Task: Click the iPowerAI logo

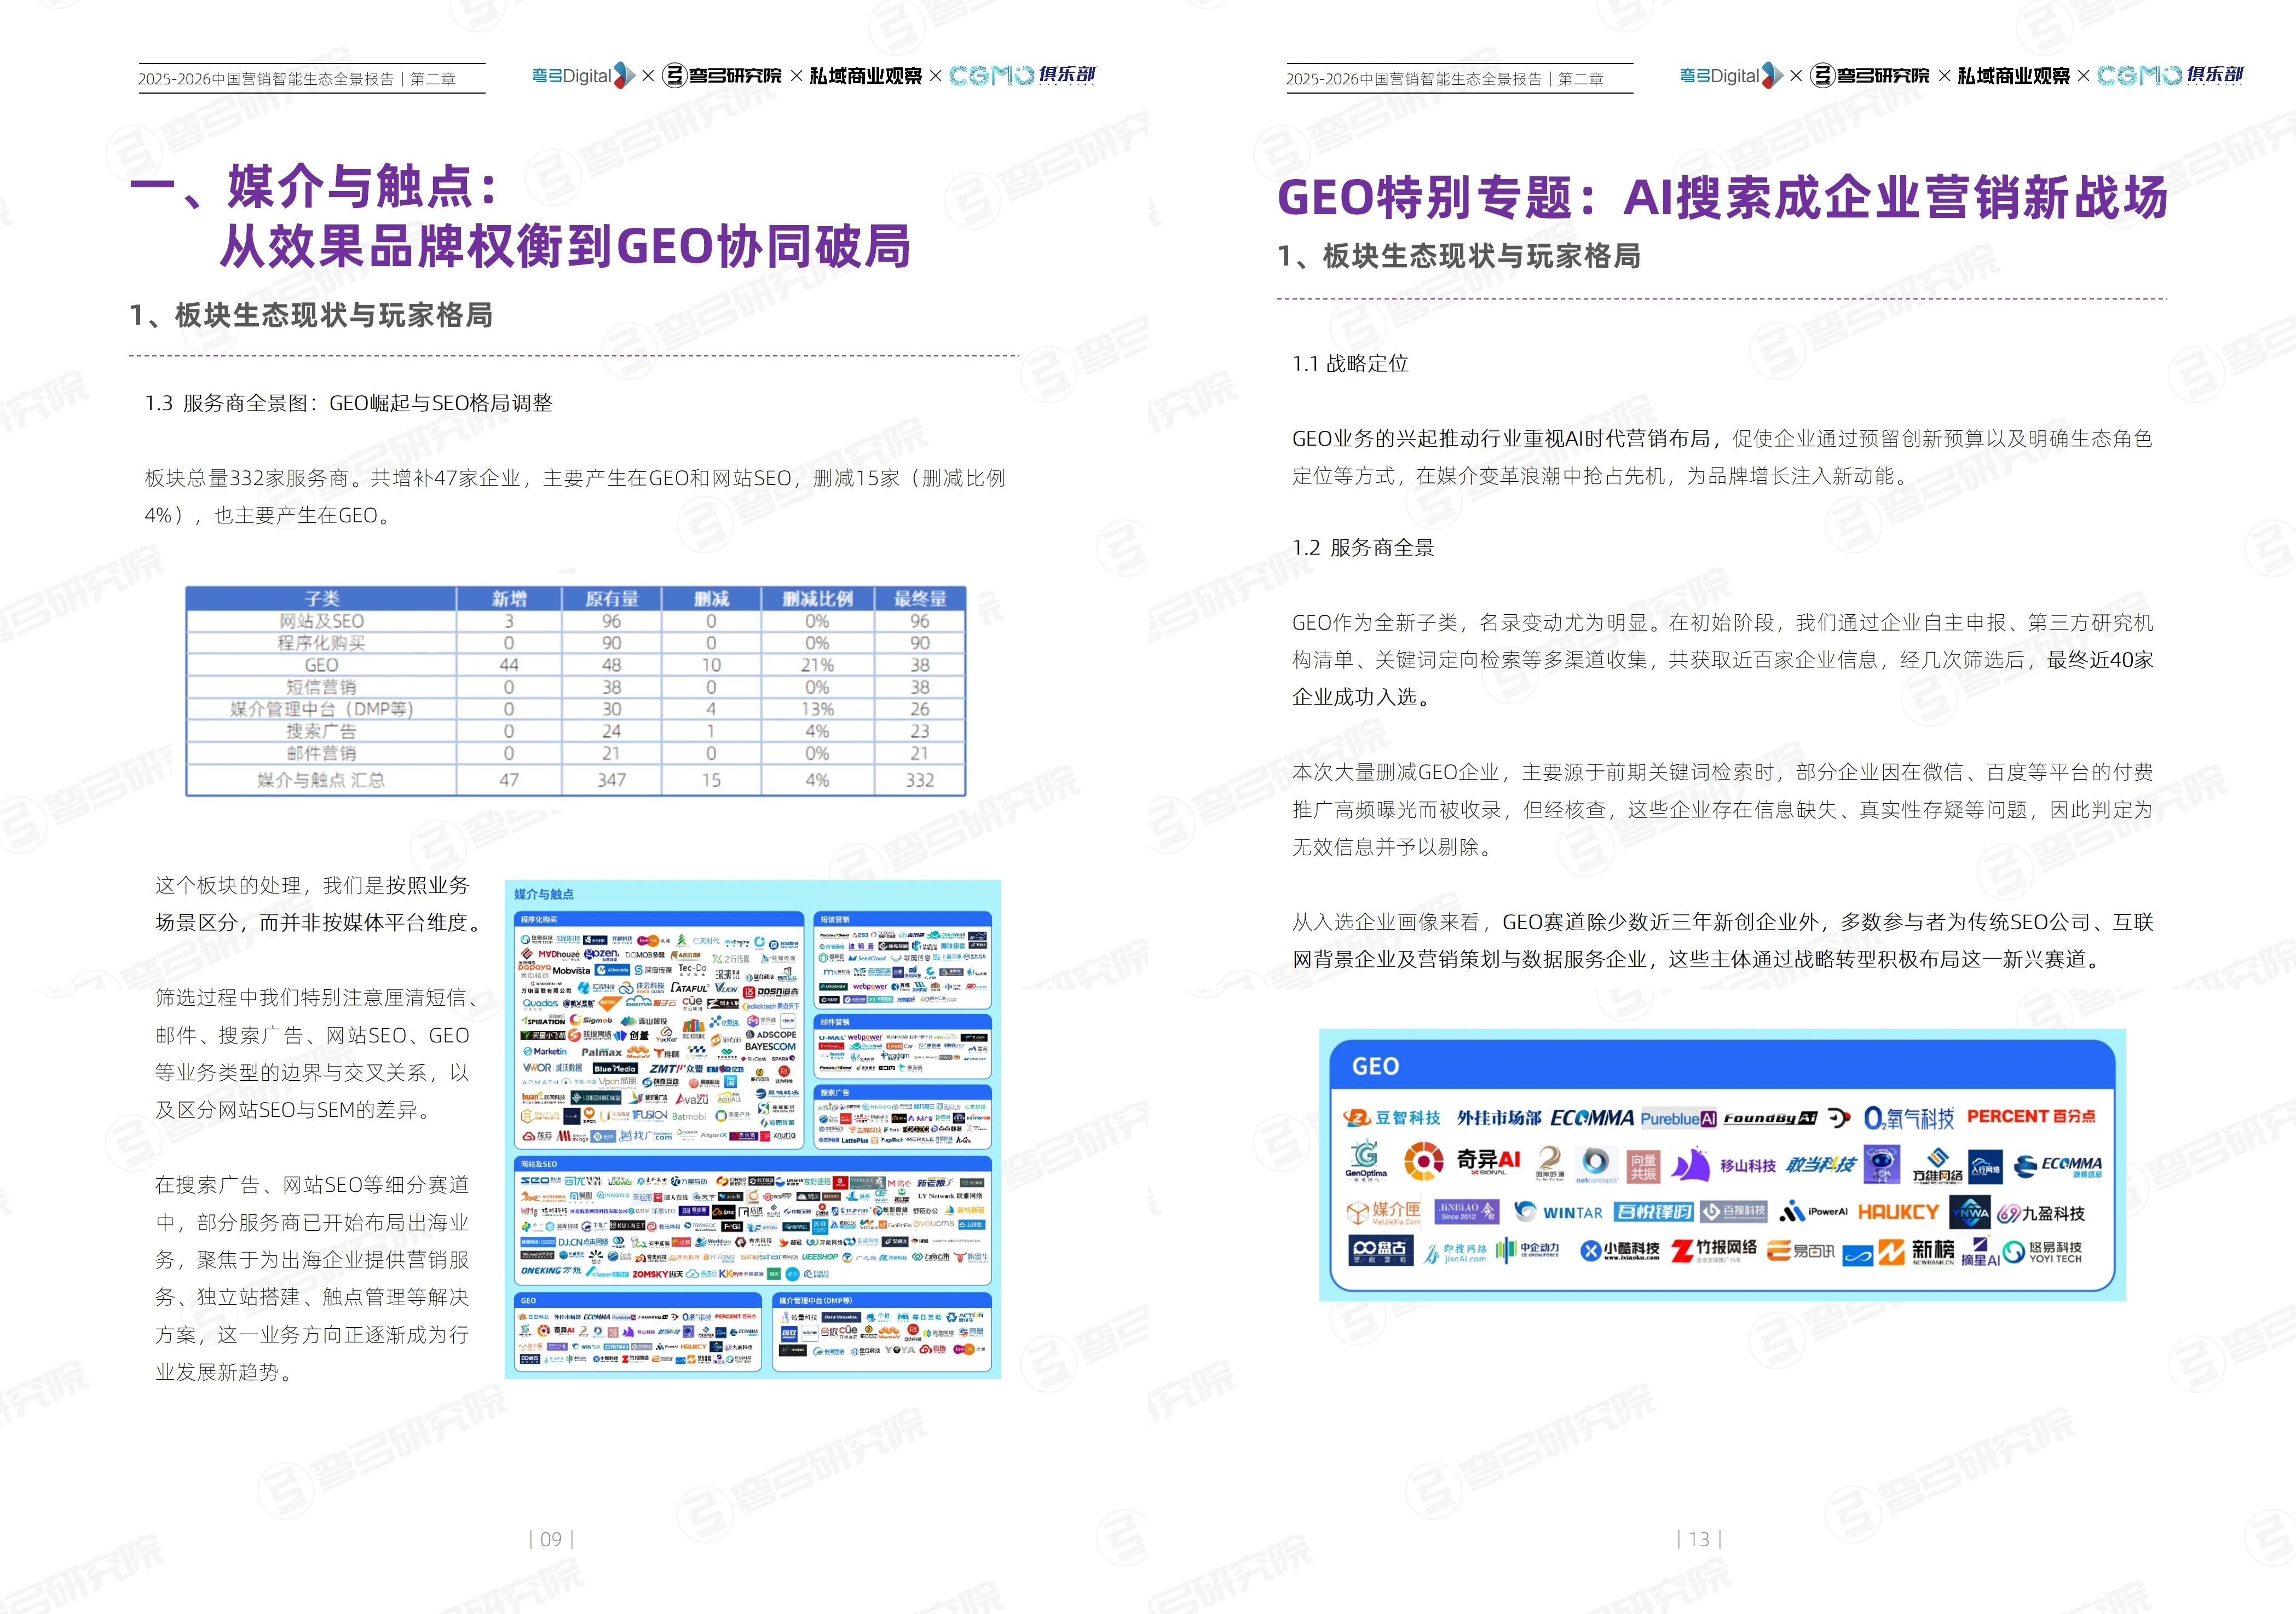Action: [x=1813, y=1212]
